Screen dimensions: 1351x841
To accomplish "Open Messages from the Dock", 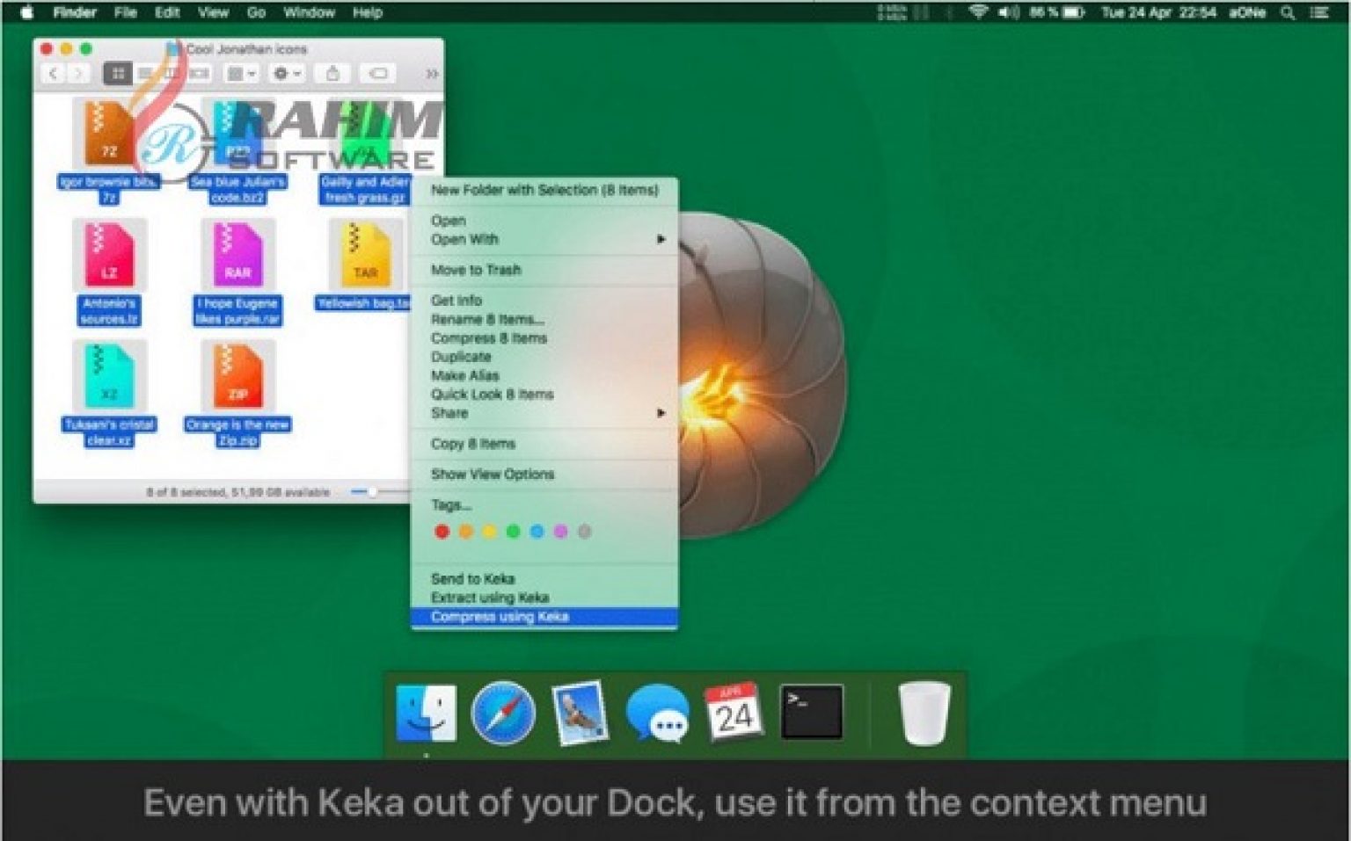I will [657, 714].
